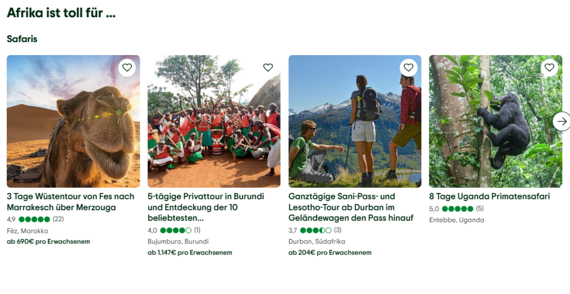Click the Safaris section heading
The width and height of the screenshot is (570, 294).
click(x=22, y=39)
